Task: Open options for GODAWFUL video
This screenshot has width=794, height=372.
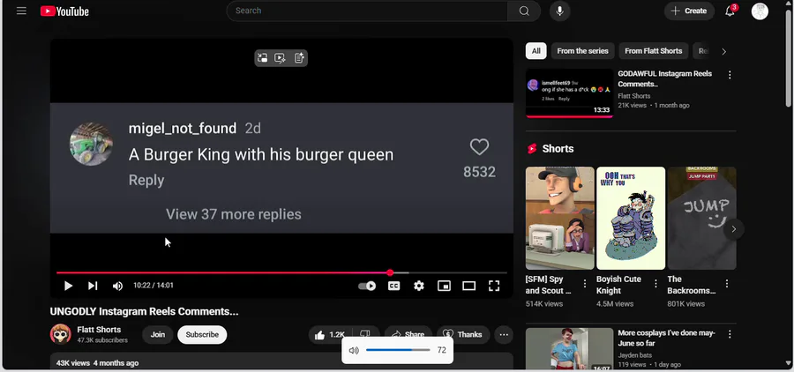Action: pos(730,75)
